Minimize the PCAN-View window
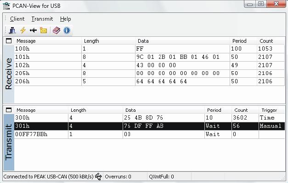This screenshot has height=183, width=288. pyautogui.click(x=250, y=4)
